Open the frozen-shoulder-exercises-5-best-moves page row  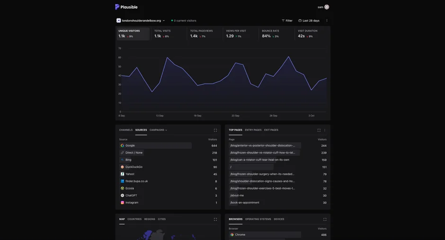[x=277, y=188]
